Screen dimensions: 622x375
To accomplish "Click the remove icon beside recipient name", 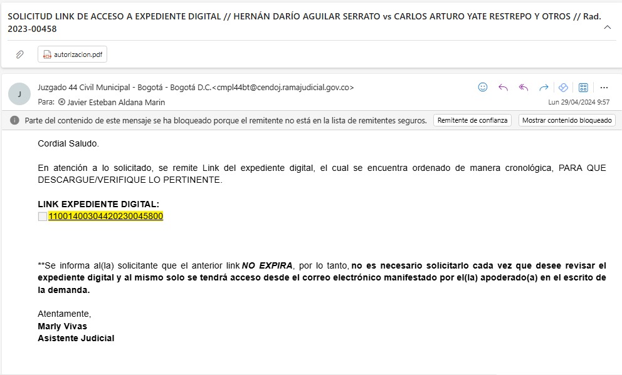I will (61, 102).
